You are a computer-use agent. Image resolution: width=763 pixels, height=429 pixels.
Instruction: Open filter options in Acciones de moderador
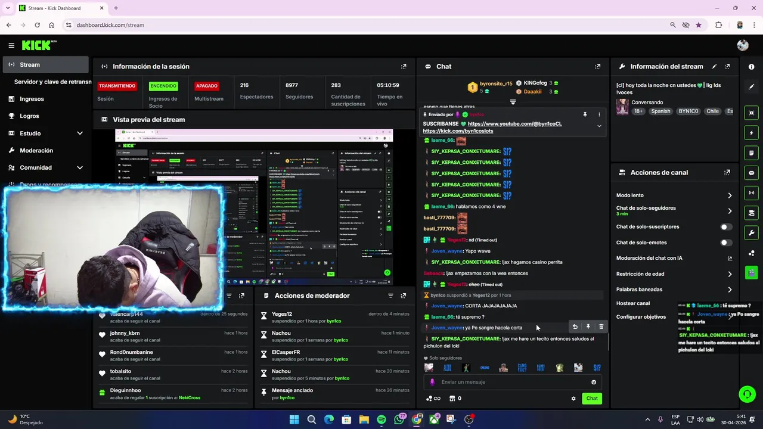click(x=390, y=296)
